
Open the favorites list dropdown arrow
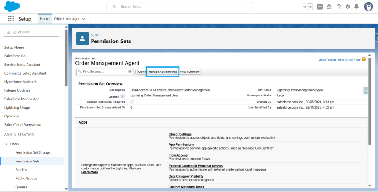click(x=310, y=7)
